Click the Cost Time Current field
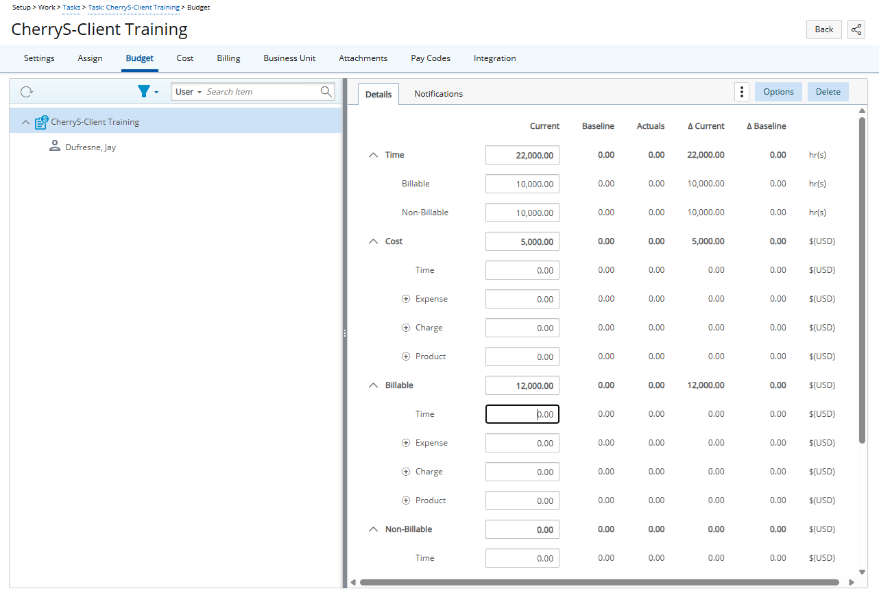879x604 pixels. click(x=522, y=270)
